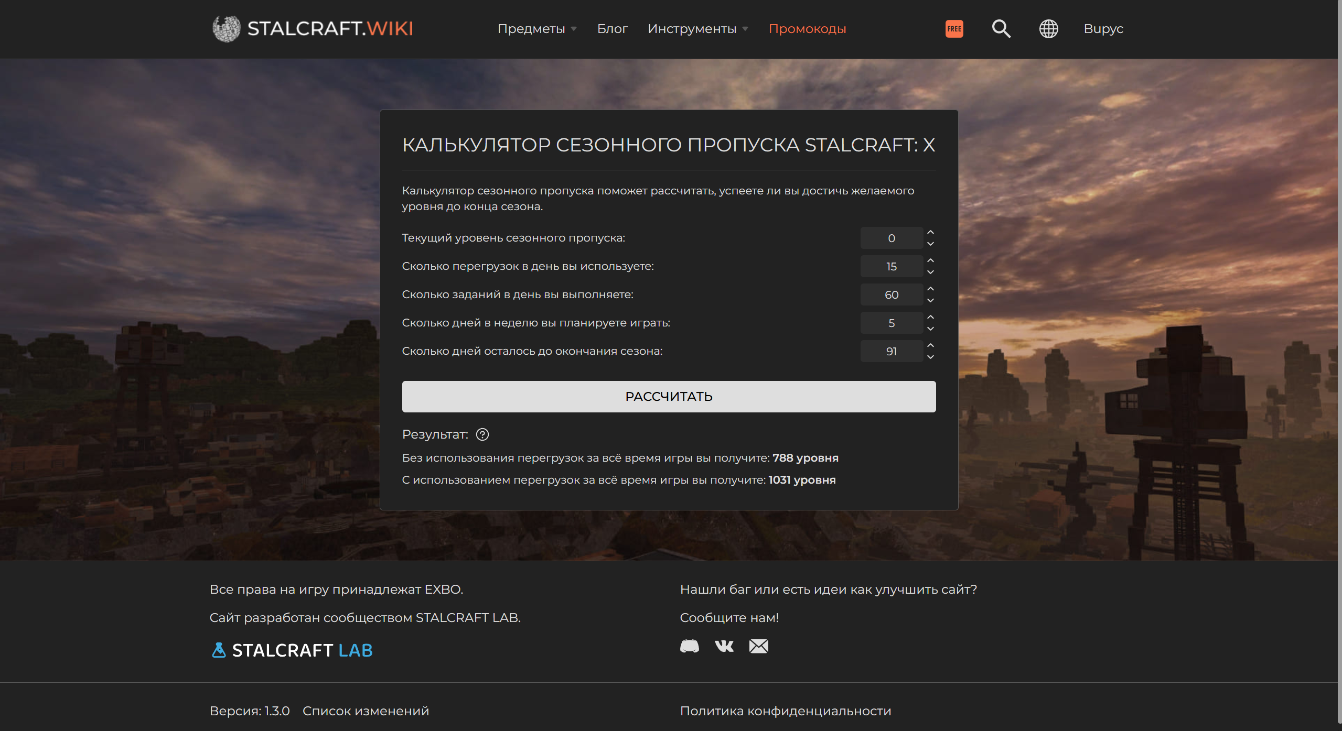1342x731 pixels.
Task: Decrease overloads per day value
Action: [930, 272]
